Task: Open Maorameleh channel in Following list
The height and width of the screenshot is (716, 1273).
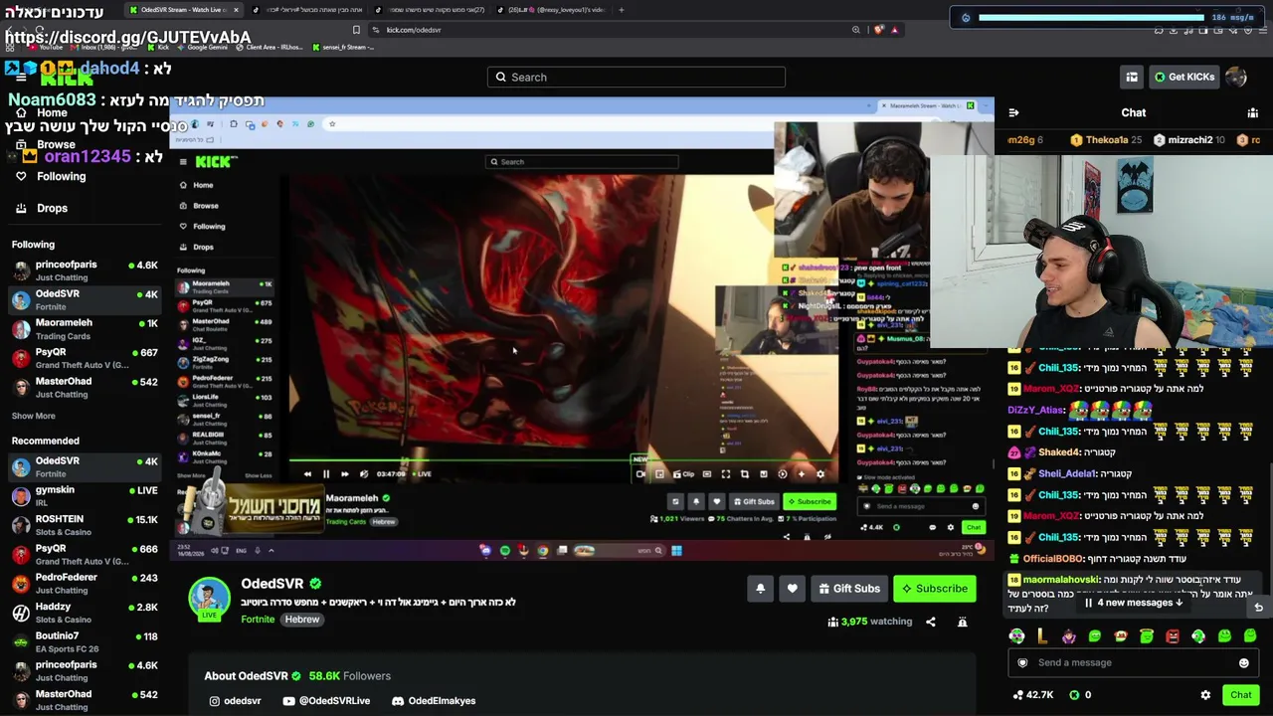Action: point(85,329)
